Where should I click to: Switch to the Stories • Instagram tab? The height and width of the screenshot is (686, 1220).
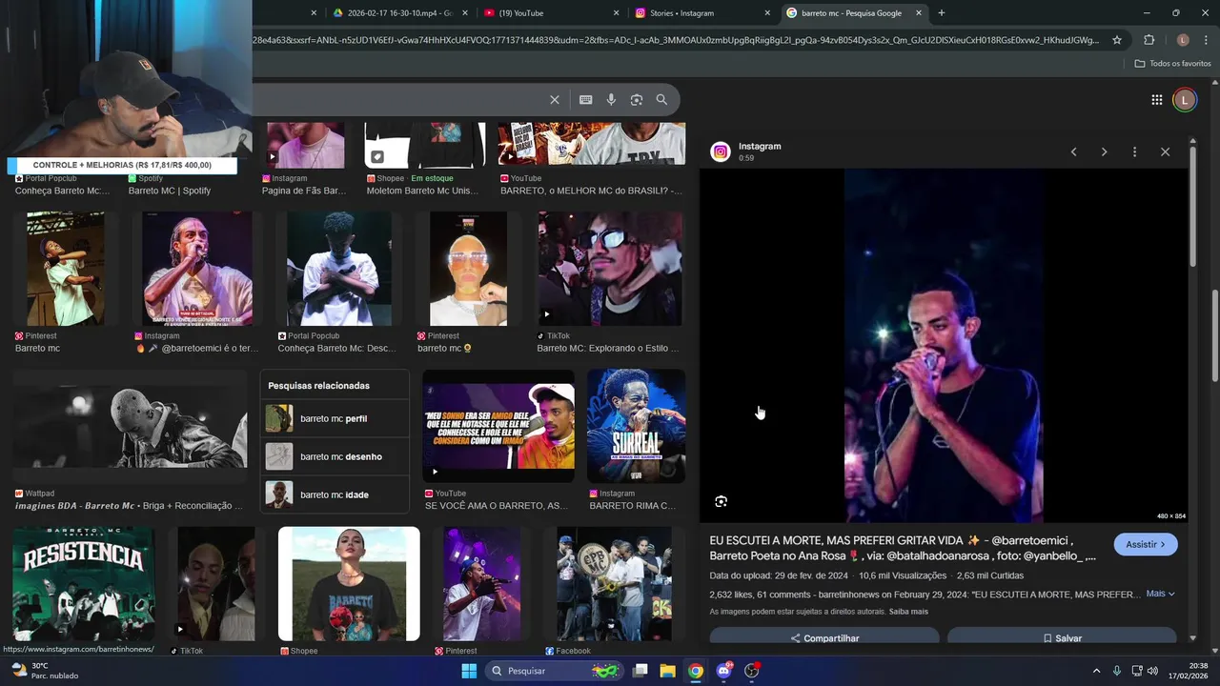point(701,13)
